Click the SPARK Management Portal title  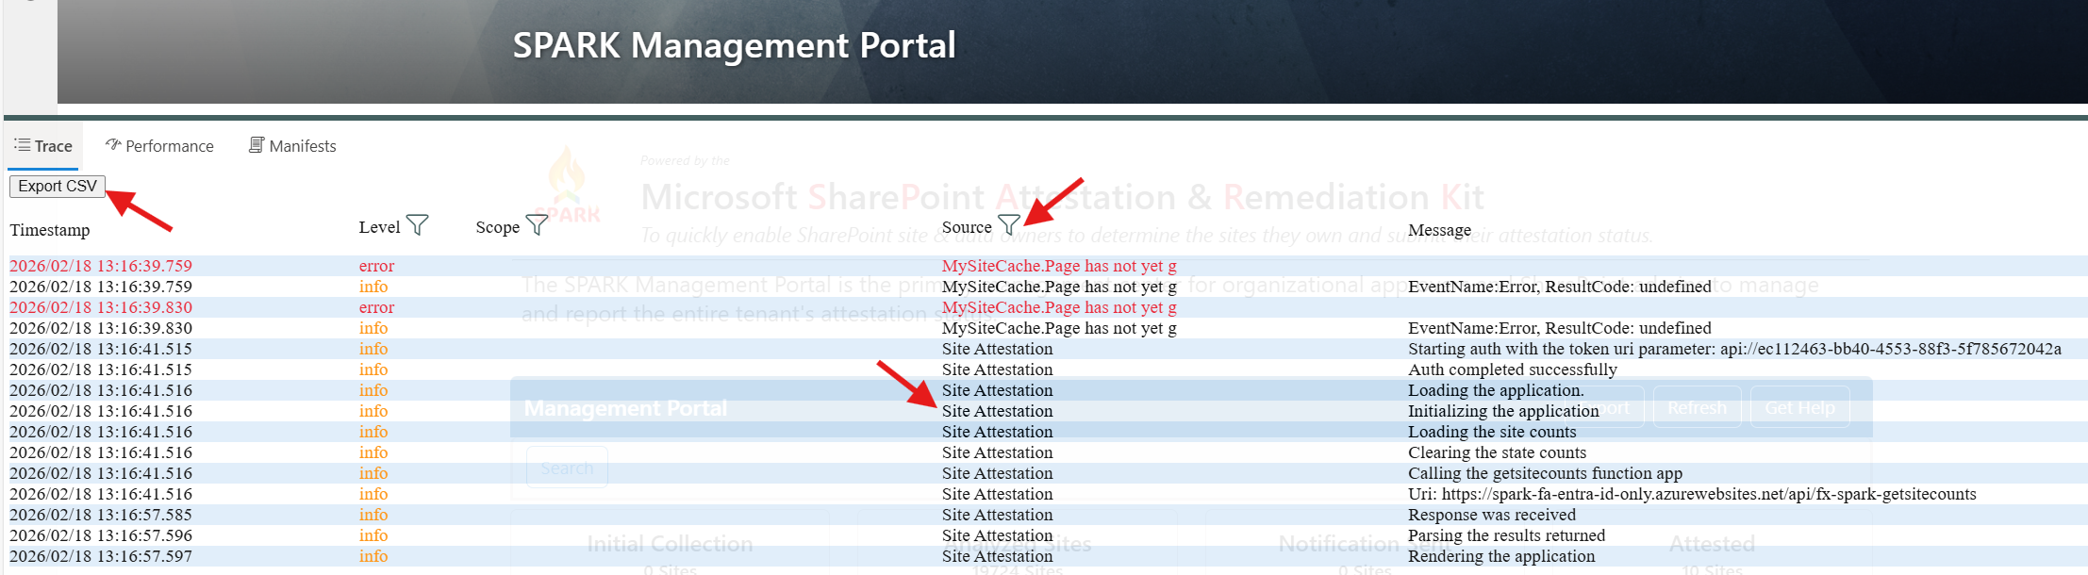click(x=734, y=45)
